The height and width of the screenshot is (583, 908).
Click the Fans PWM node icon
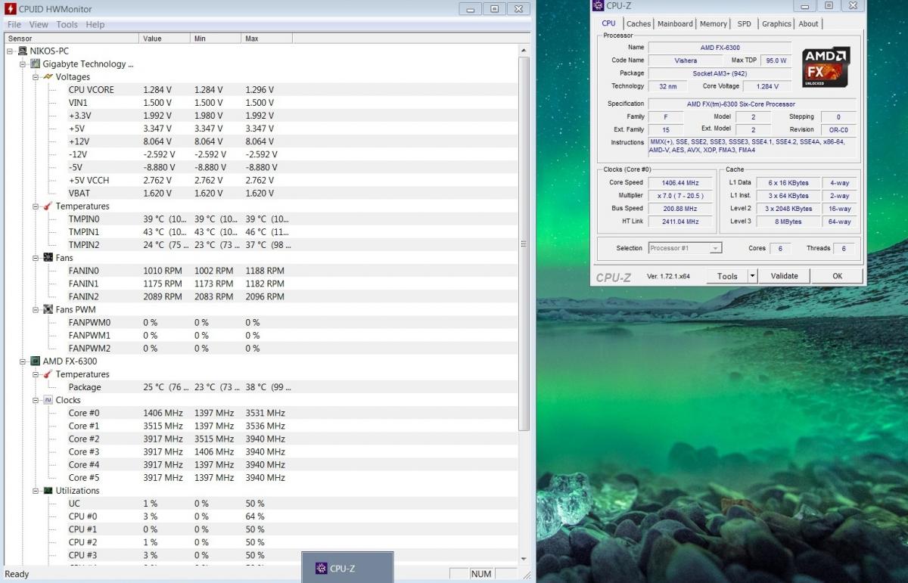click(x=48, y=309)
